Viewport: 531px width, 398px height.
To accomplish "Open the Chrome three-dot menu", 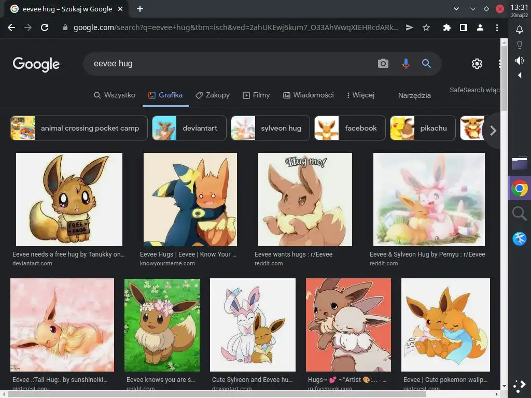I will (x=497, y=27).
